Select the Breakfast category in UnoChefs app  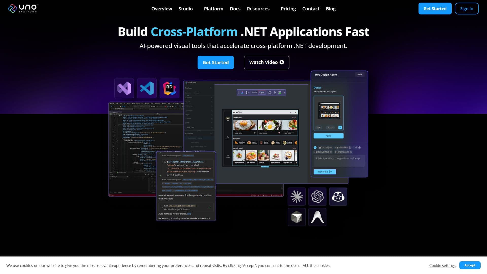tap(239, 143)
